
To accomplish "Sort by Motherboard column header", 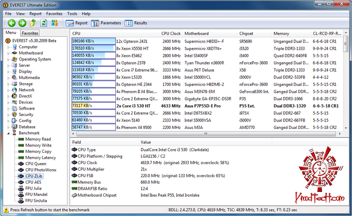I will 210,33.
